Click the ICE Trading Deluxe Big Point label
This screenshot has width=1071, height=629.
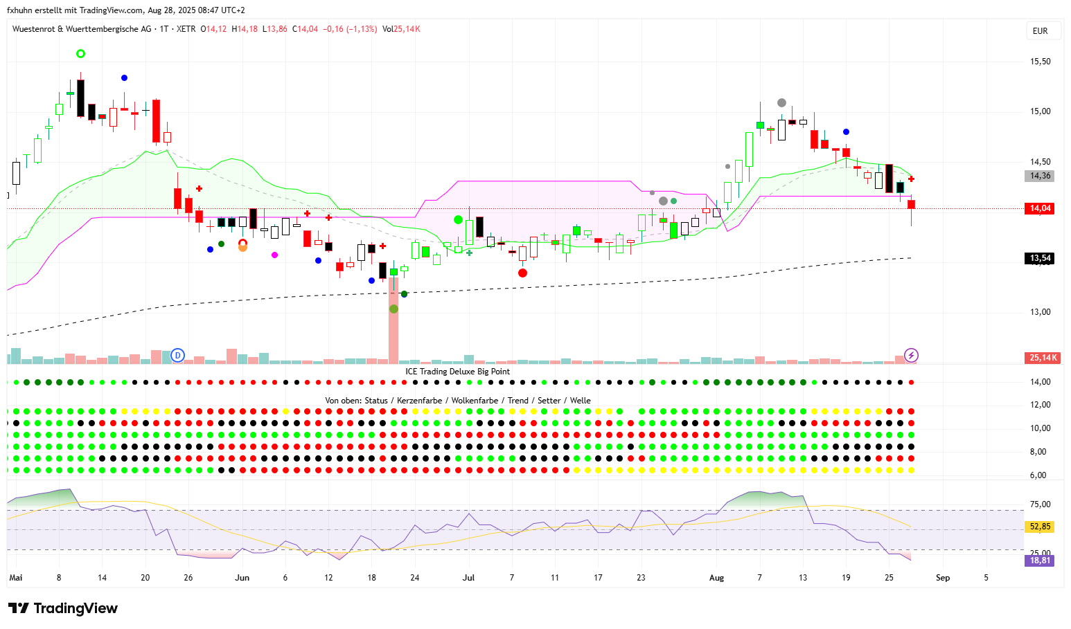click(x=457, y=372)
